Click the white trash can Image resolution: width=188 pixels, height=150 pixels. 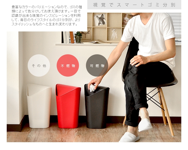pyautogui.click(x=39, y=106)
